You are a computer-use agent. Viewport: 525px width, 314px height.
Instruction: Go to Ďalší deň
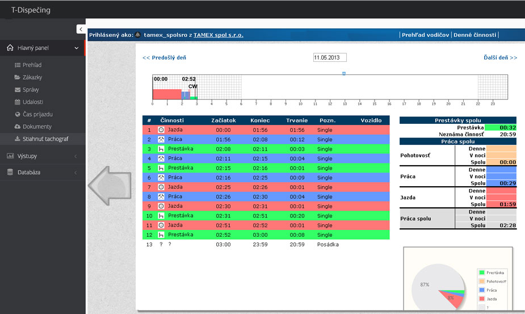(x=500, y=58)
